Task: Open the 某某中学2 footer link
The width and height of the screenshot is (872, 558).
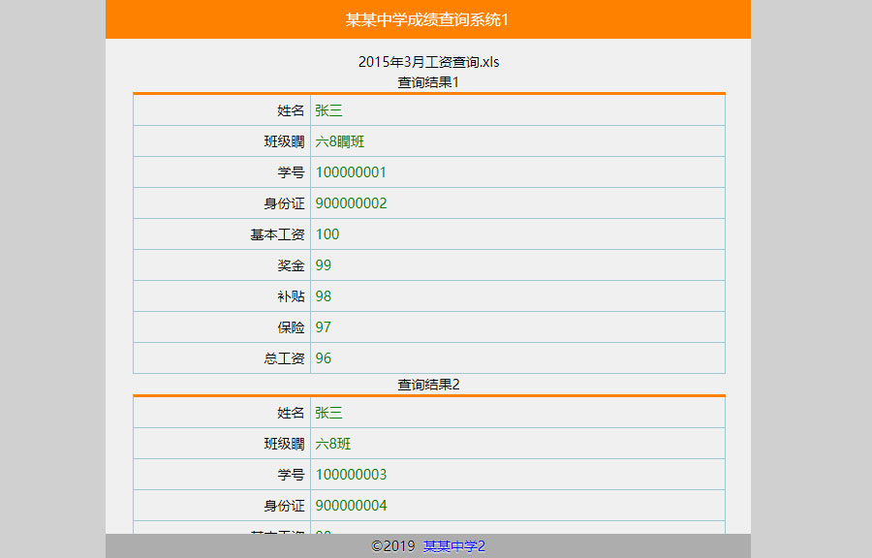Action: click(x=453, y=546)
